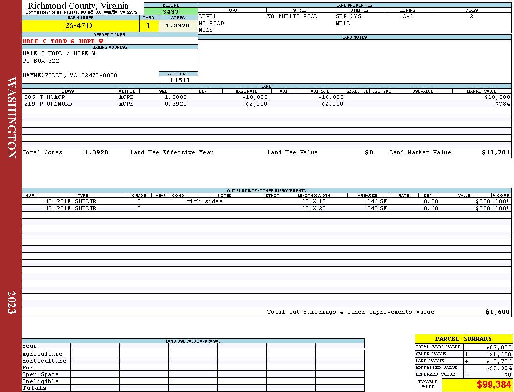Click the OUT BUILDINGS/OTHER IMPROVEMENTS header
Viewport: 514px width, 392px height.
[266, 191]
